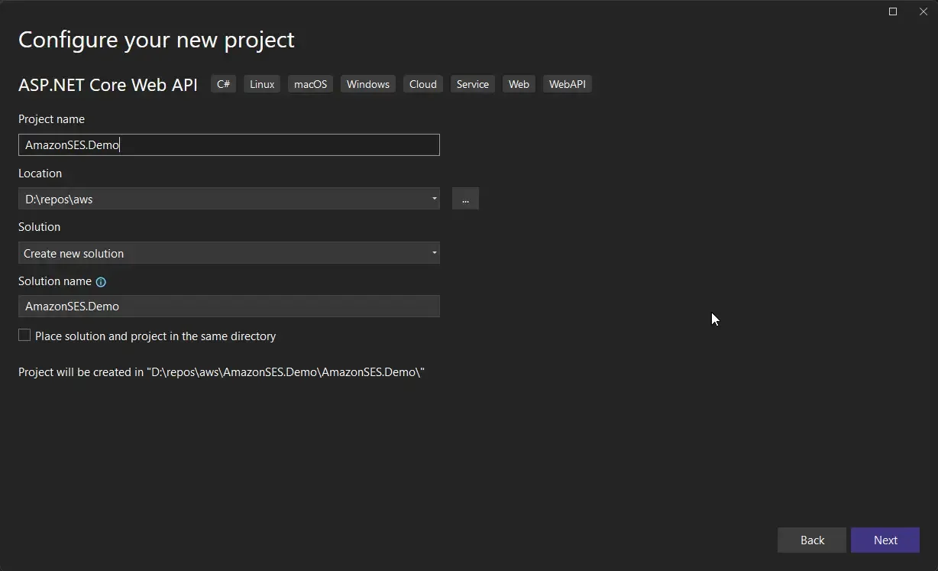Select the Linux platform tag
Image resolution: width=938 pixels, height=571 pixels.
pyautogui.click(x=261, y=84)
